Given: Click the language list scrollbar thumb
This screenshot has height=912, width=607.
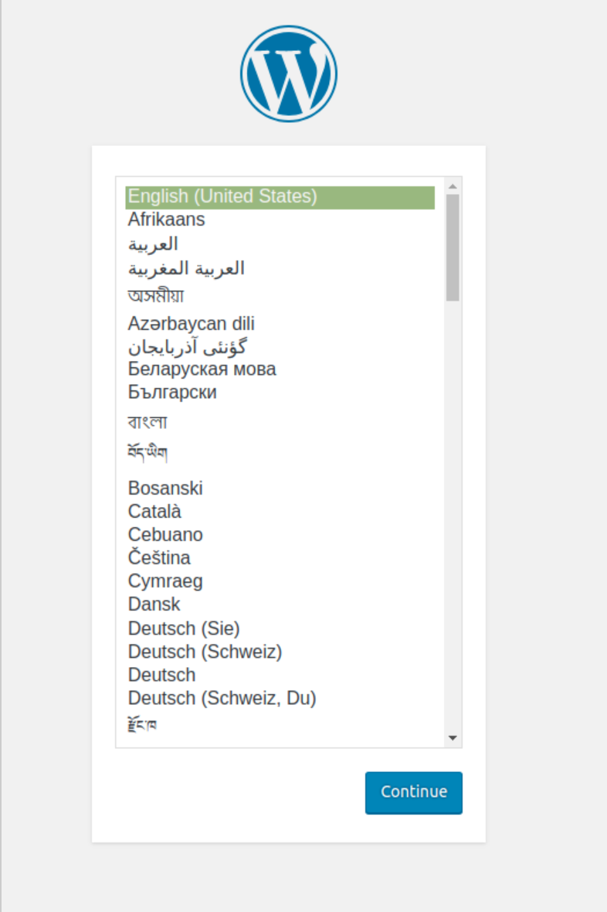Looking at the screenshot, I should pos(453,248).
